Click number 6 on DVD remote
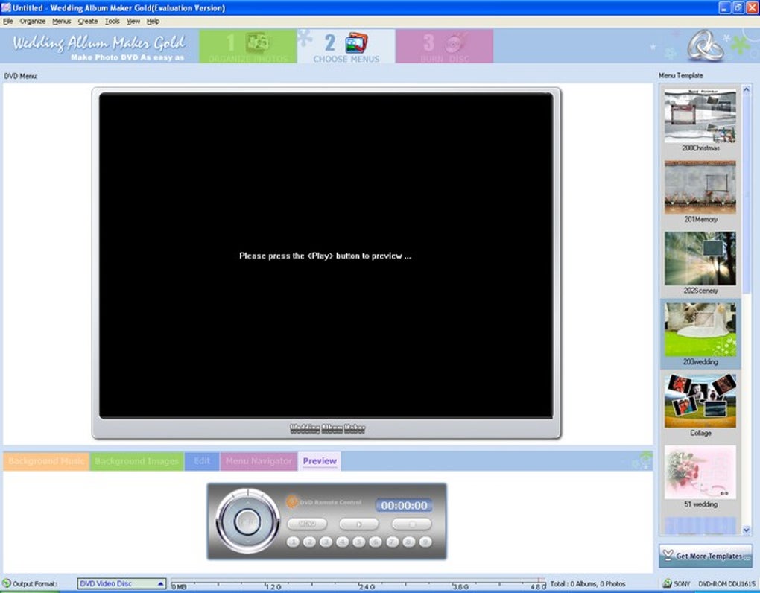 click(x=375, y=542)
